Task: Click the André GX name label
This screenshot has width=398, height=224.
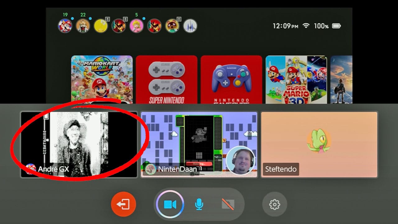Action: (53, 170)
